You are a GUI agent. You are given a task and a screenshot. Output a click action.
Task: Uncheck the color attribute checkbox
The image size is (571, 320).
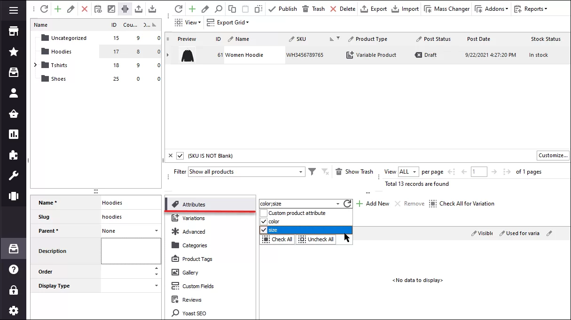(x=264, y=221)
